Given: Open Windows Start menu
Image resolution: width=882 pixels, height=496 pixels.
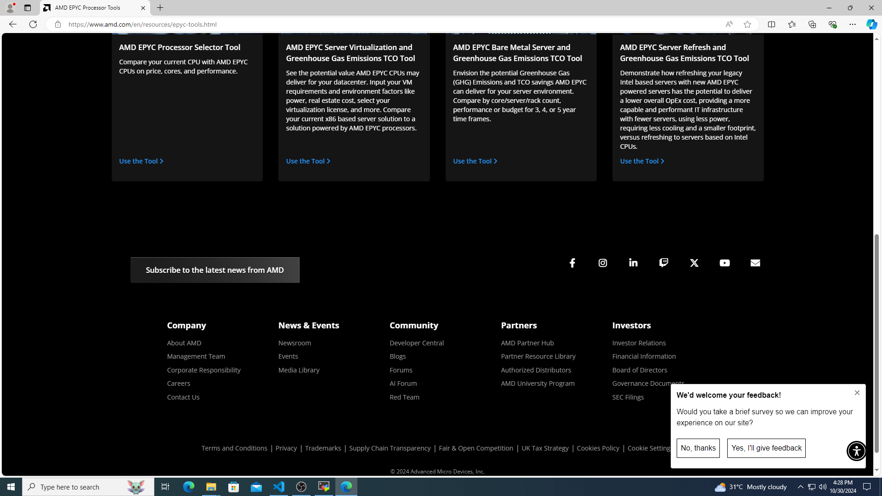Looking at the screenshot, I should (11, 487).
